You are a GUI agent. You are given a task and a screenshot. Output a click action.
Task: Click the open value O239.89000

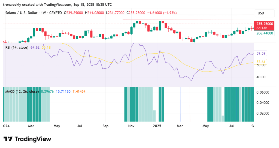point(73,13)
